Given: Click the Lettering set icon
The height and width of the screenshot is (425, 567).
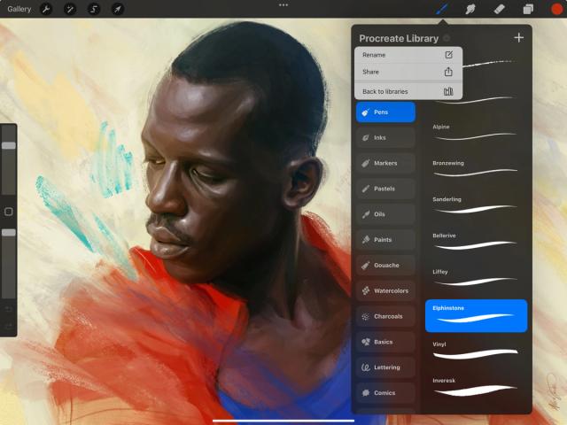Looking at the screenshot, I should click(x=366, y=367).
